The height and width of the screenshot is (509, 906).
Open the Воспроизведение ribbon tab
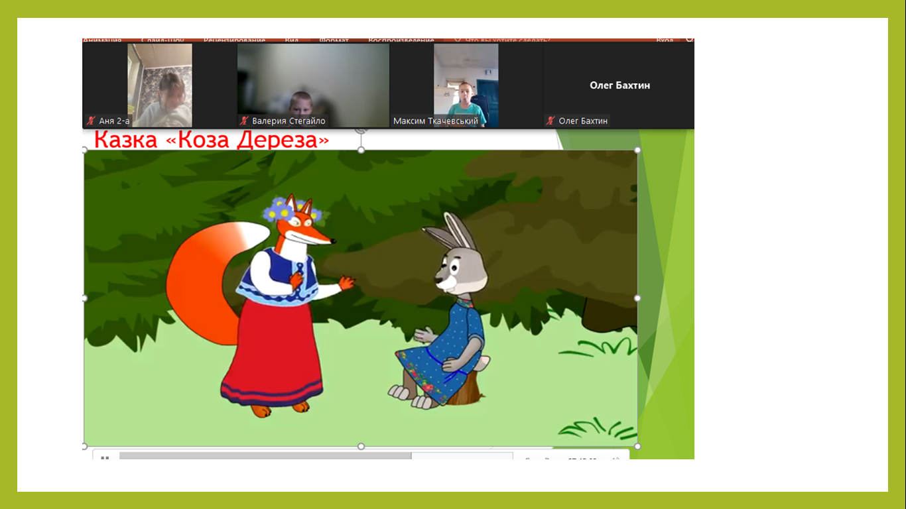coord(401,41)
